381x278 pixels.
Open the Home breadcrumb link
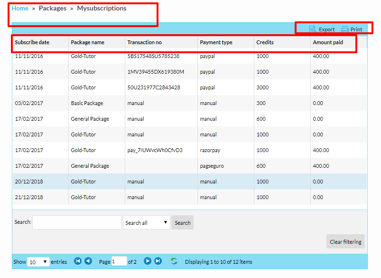(x=20, y=8)
